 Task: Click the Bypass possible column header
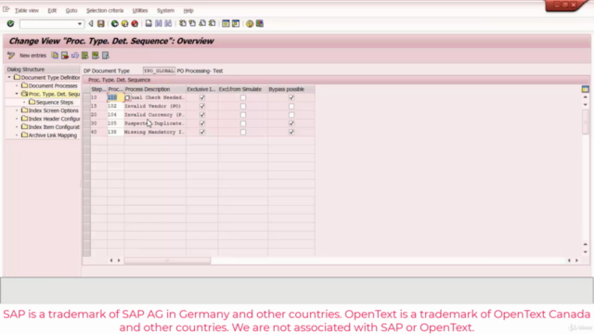(291, 89)
